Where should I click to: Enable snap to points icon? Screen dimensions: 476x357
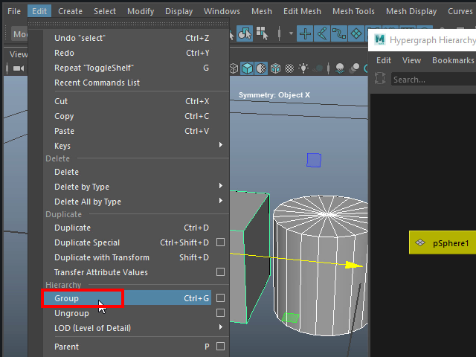(339, 33)
